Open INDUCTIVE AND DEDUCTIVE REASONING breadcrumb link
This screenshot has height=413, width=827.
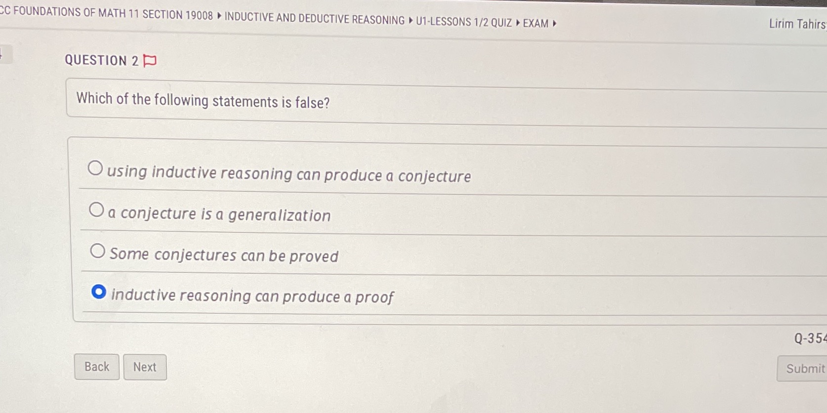pyautogui.click(x=313, y=20)
